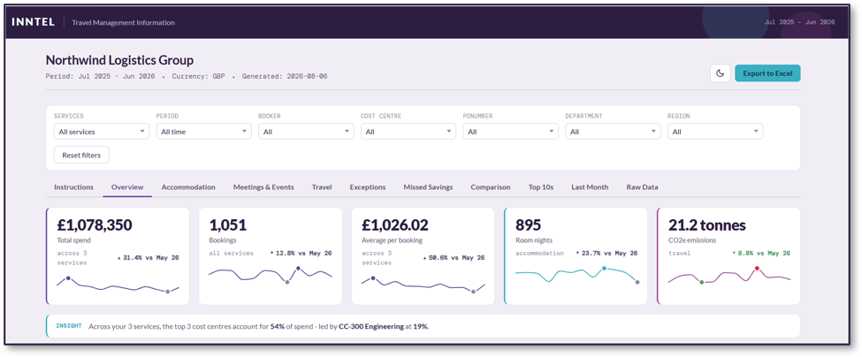Viewport: 862px width, 357px height.
Task: Switch to the Accommodation tab
Action: click(x=188, y=187)
